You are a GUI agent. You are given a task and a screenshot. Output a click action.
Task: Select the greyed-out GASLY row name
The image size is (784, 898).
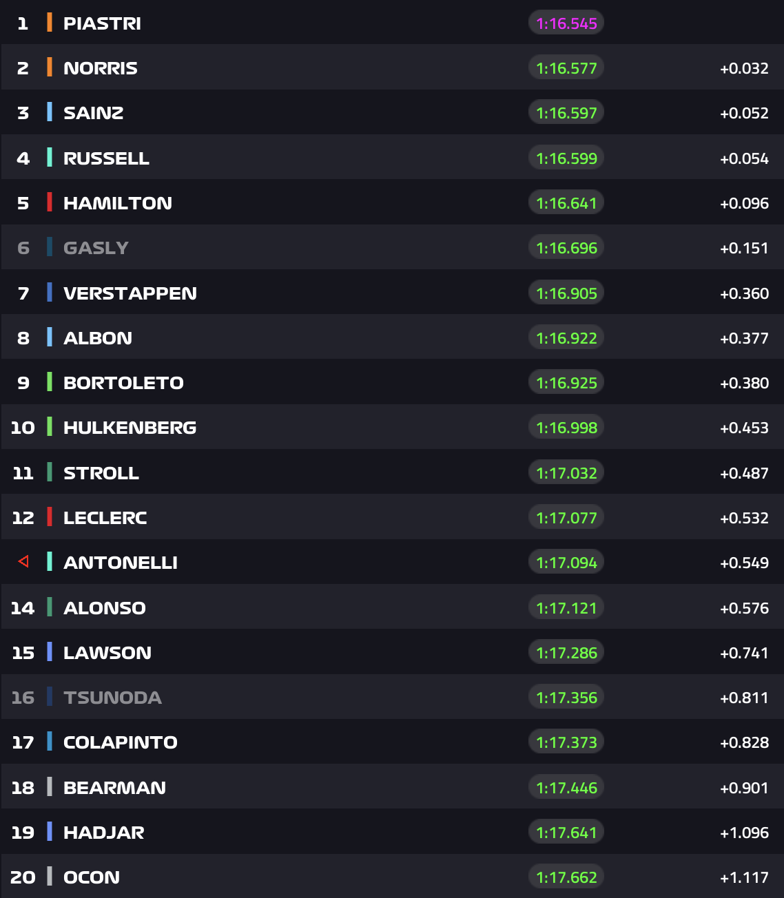point(96,248)
